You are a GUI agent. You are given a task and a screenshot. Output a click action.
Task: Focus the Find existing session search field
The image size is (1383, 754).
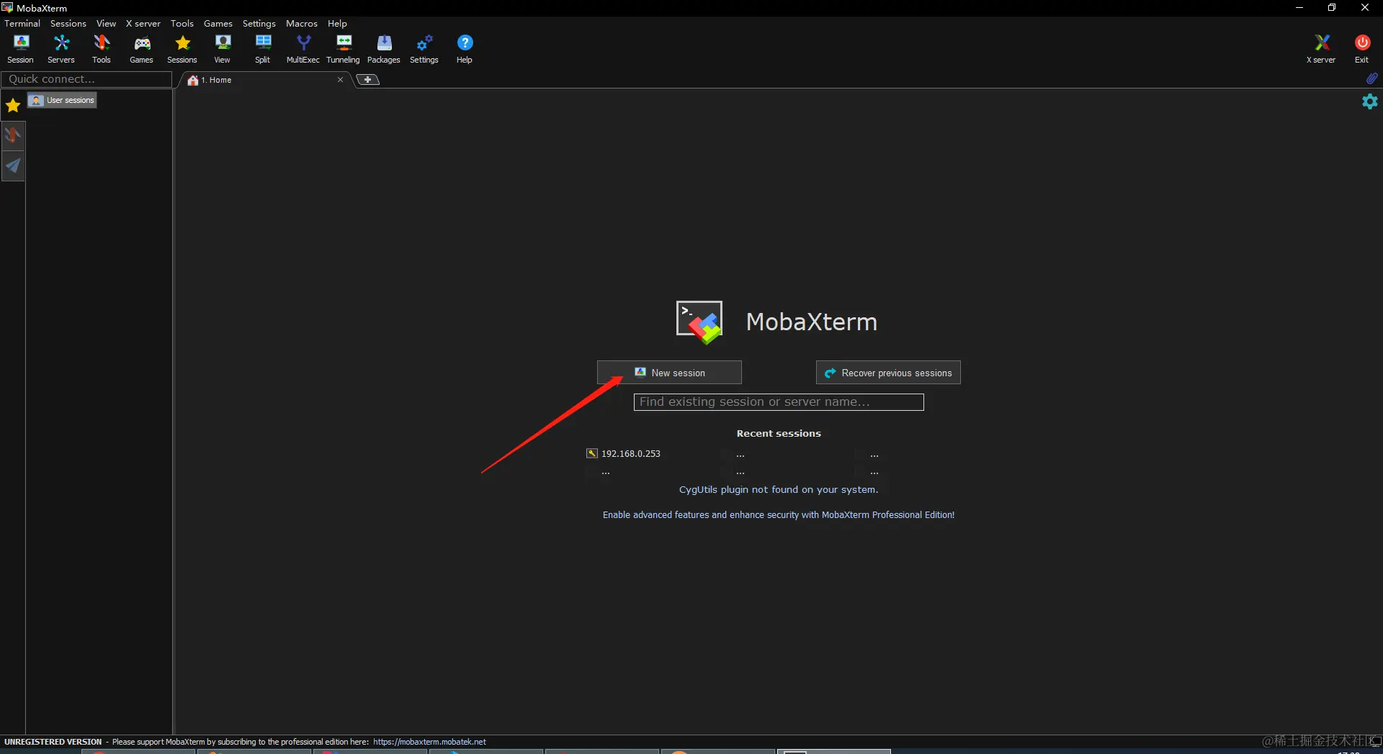pos(779,402)
